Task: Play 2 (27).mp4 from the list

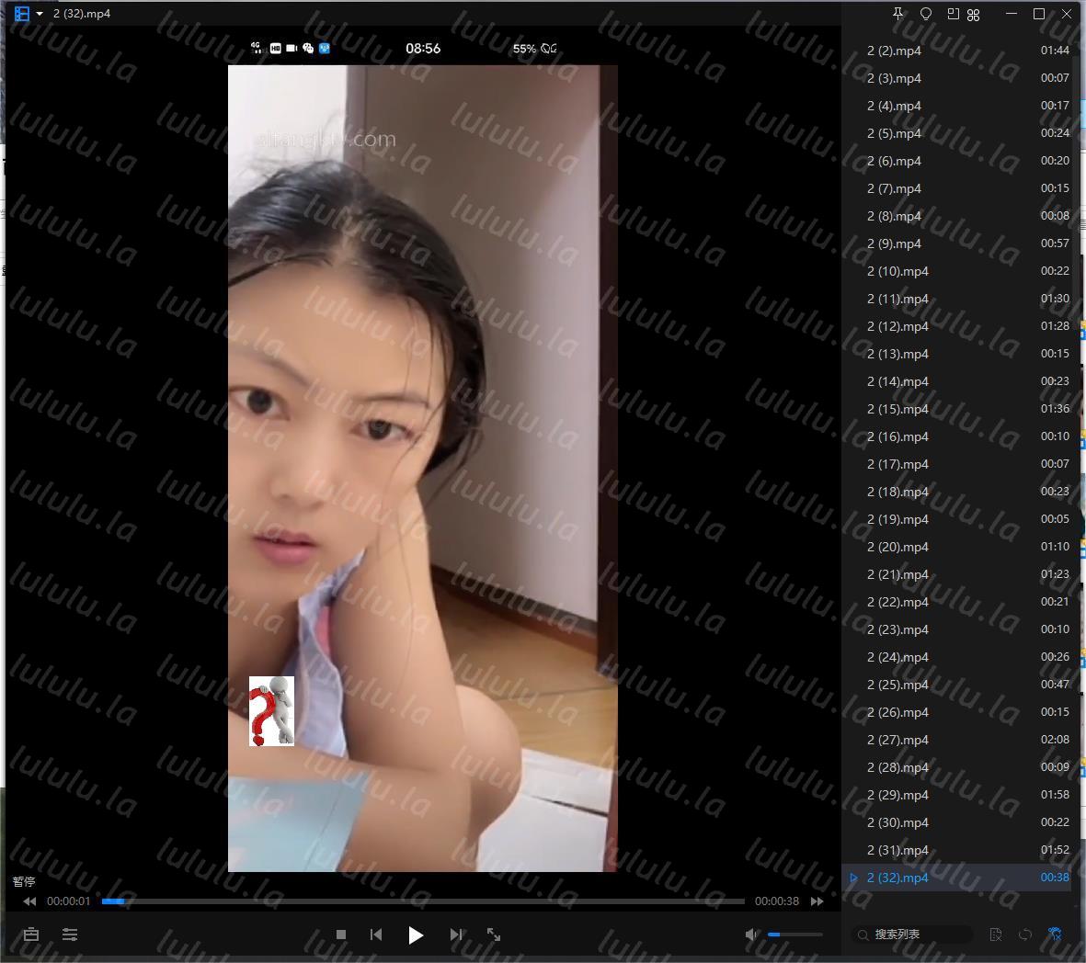Action: tap(897, 740)
